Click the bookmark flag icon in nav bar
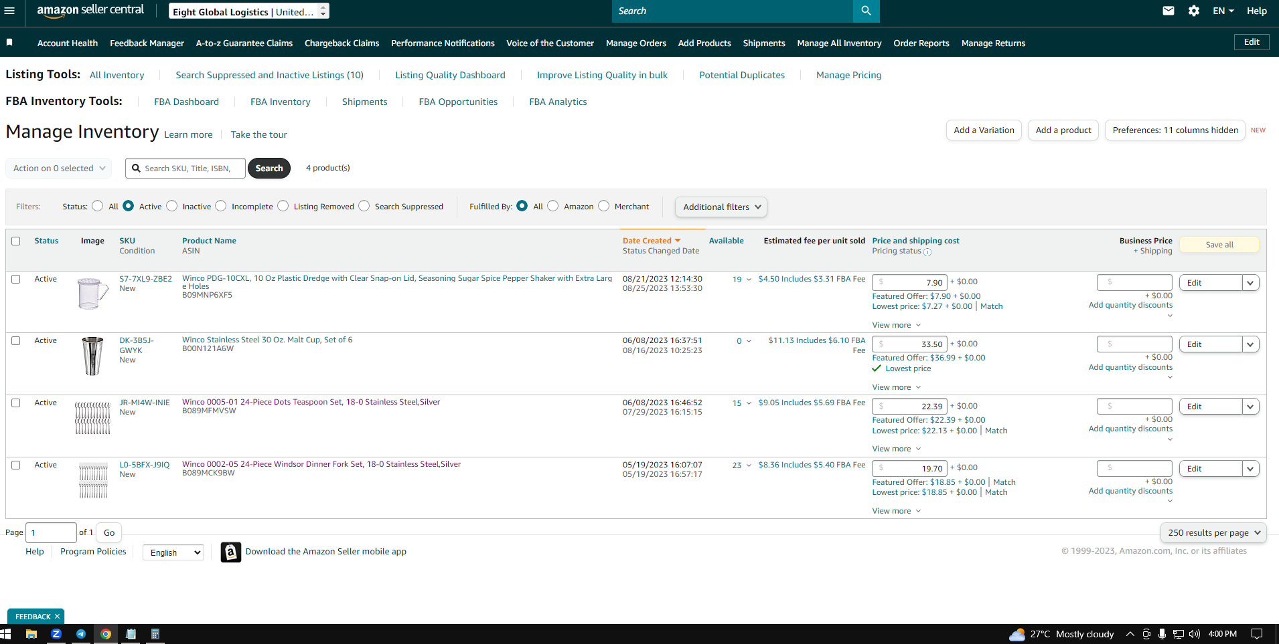The image size is (1279, 644). 9,42
